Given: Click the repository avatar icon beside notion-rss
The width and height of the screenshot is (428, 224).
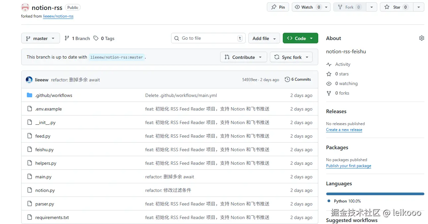Looking at the screenshot, I should click(x=25, y=7).
